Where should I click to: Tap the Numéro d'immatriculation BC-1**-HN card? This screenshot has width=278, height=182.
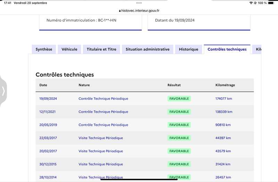90,22
